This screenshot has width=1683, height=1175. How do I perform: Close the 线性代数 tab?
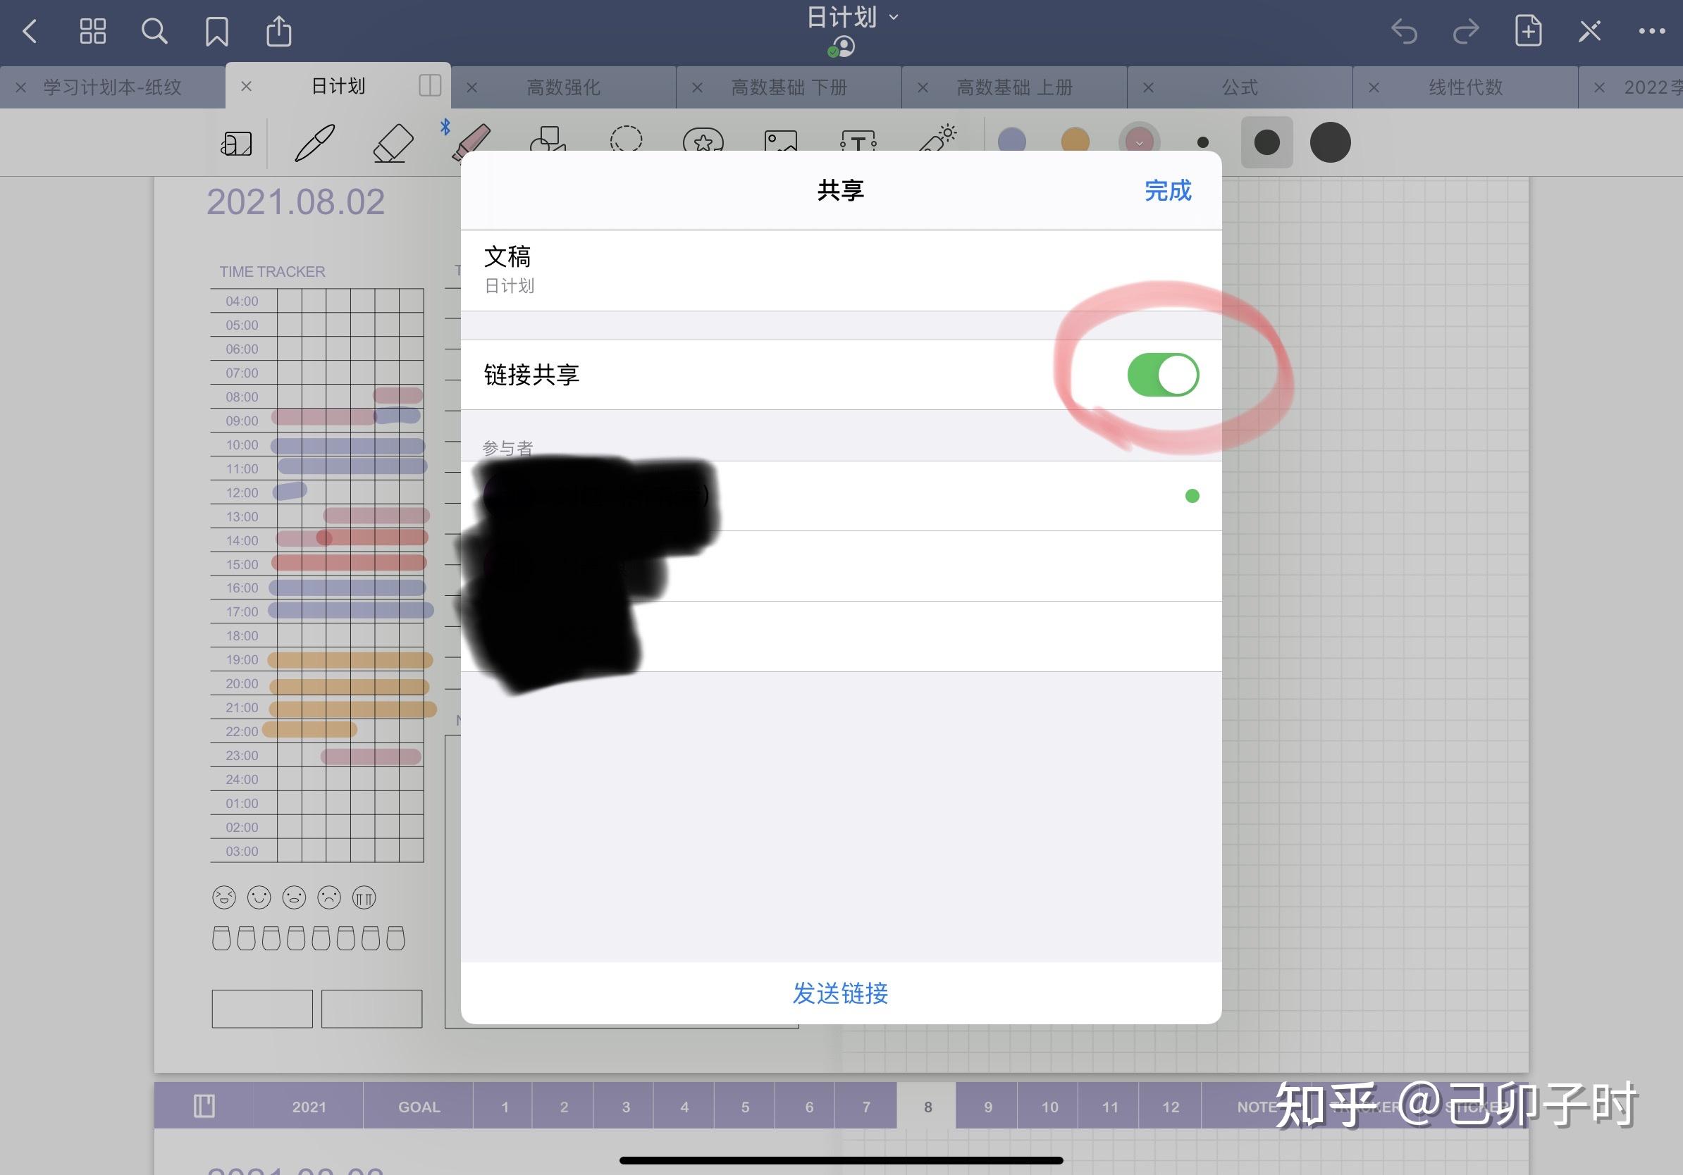tap(1374, 88)
